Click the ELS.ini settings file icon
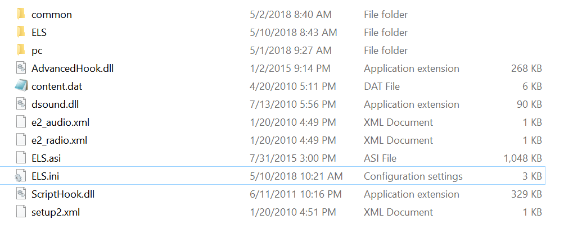573x242 pixels. (21, 176)
